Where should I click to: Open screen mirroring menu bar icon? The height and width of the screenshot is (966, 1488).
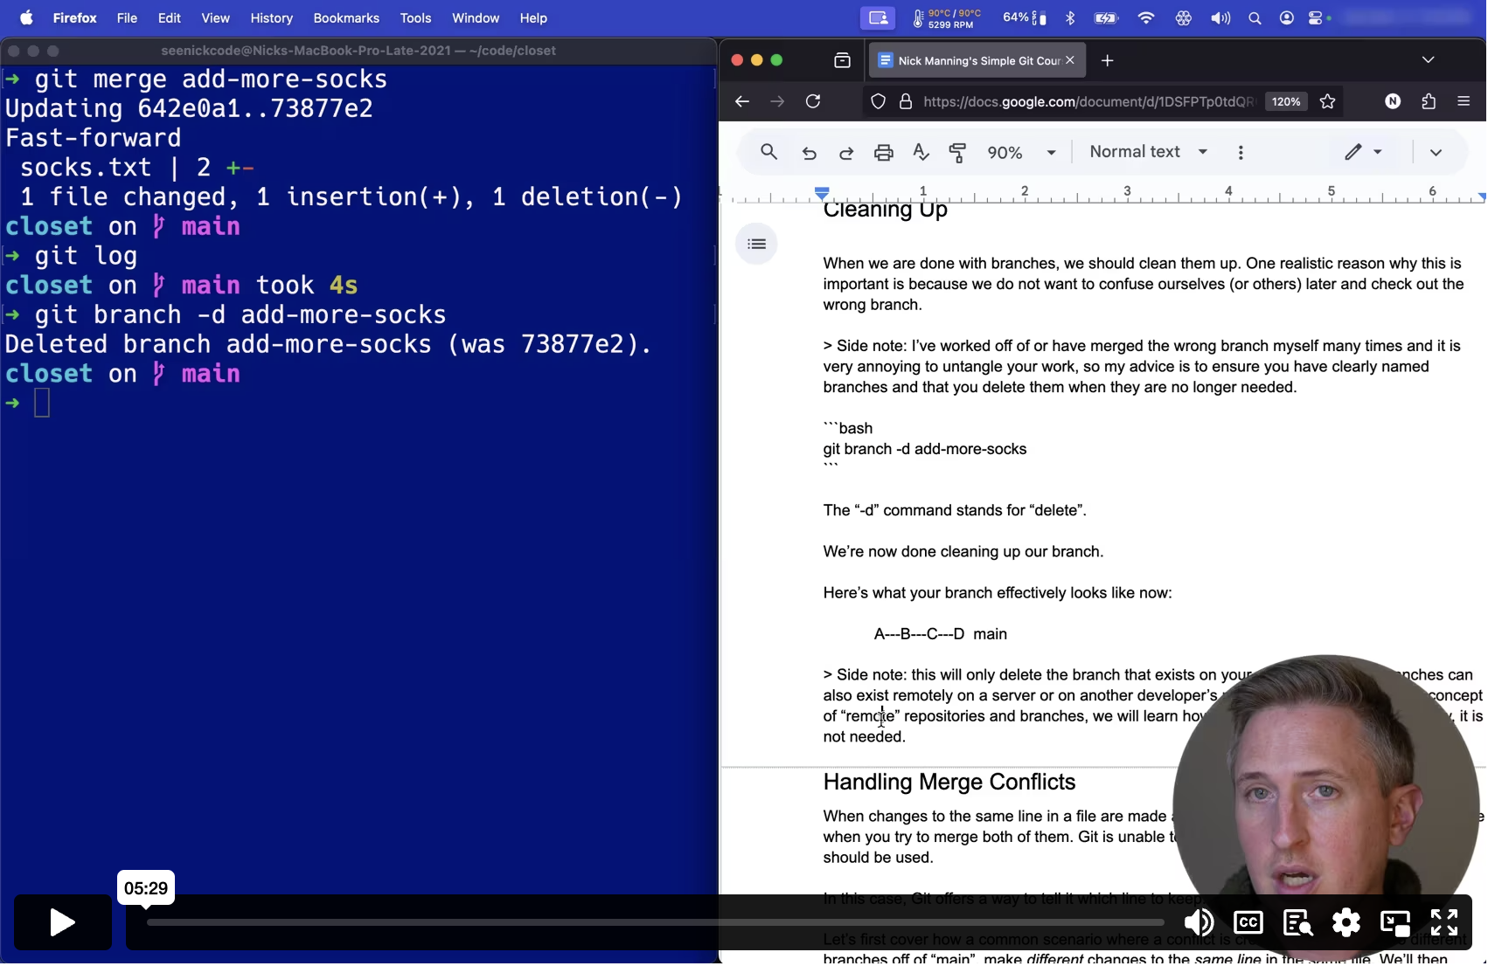pyautogui.click(x=878, y=17)
